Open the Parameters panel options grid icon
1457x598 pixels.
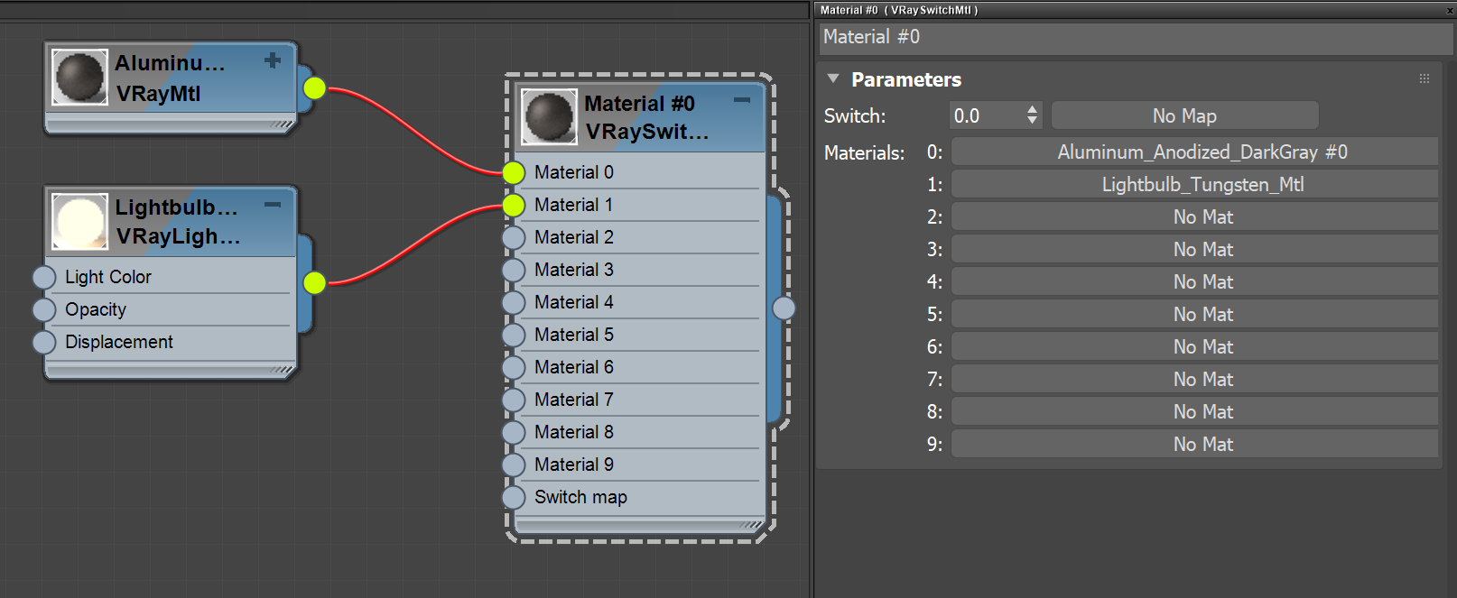pyautogui.click(x=1425, y=78)
